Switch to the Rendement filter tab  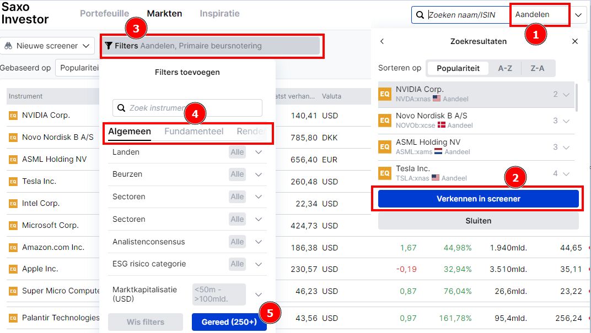pos(251,132)
